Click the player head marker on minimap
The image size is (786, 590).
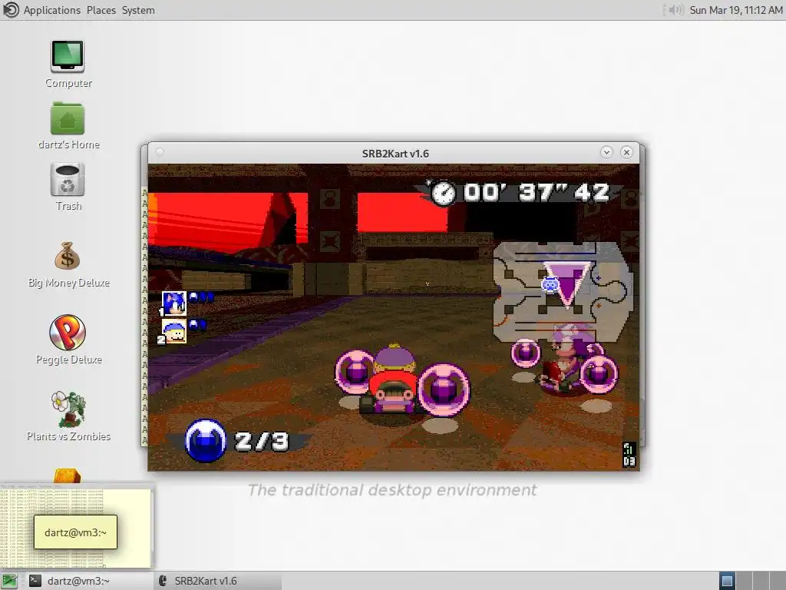[x=550, y=285]
